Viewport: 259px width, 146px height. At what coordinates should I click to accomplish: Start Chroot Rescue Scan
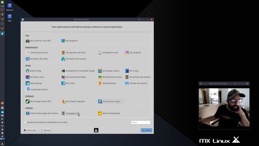[37, 52]
